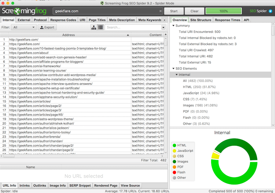The width and height of the screenshot is (275, 193).
Task: Open the search box options dropdown arrow
Action: pos(163,27)
